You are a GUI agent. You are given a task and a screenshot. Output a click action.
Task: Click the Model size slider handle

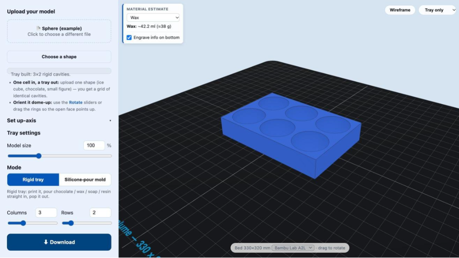click(x=39, y=156)
